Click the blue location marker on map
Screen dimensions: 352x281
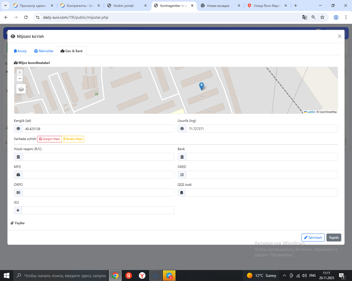[x=202, y=86]
